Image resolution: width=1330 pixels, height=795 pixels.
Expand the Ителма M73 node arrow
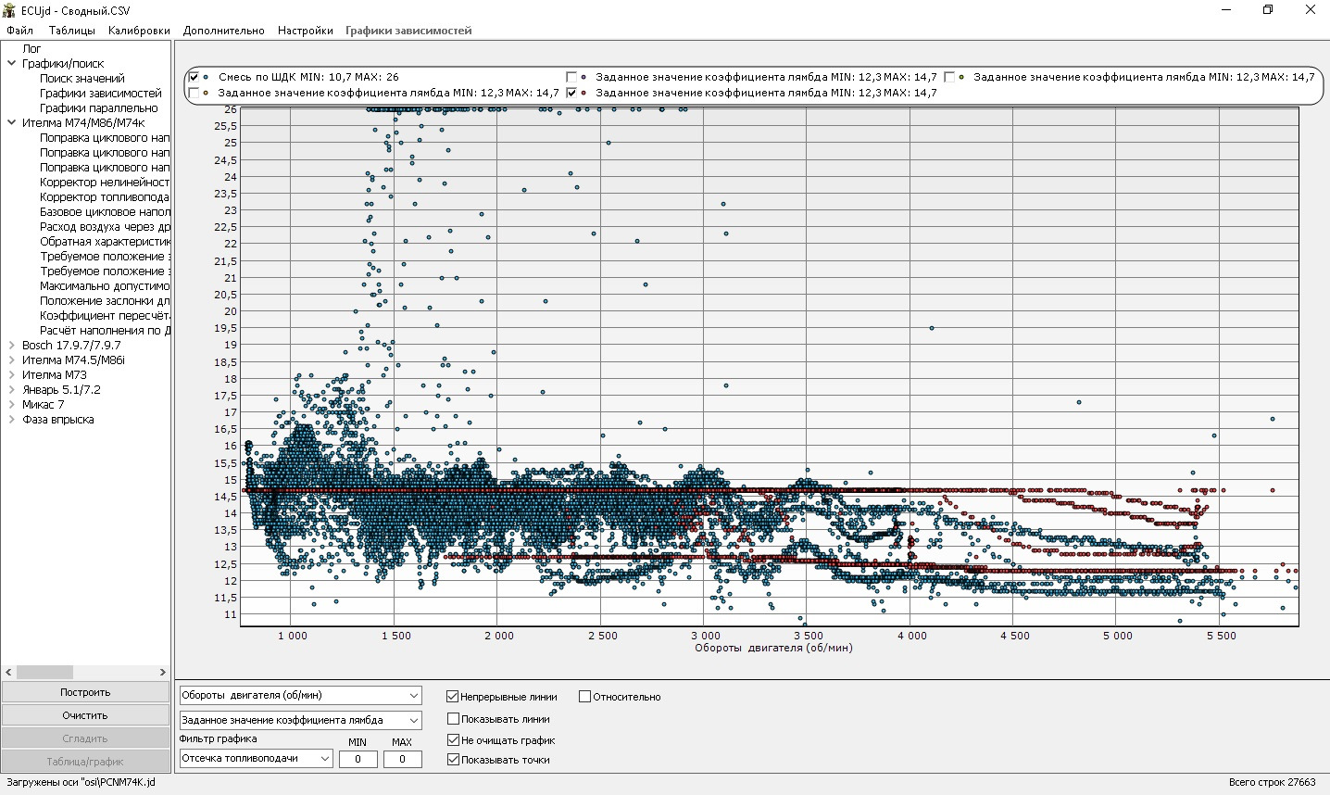[12, 375]
